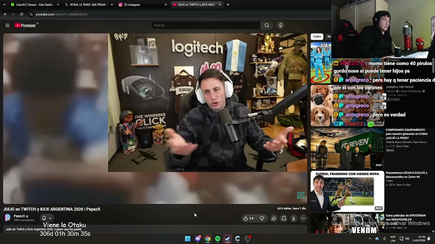
Task: Open the ESP LAA language switcher
Action: (393, 239)
